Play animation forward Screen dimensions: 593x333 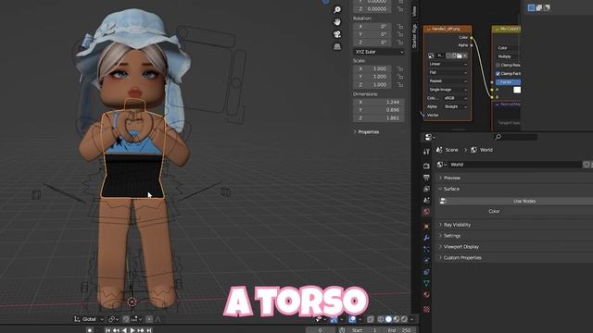pyautogui.click(x=132, y=330)
